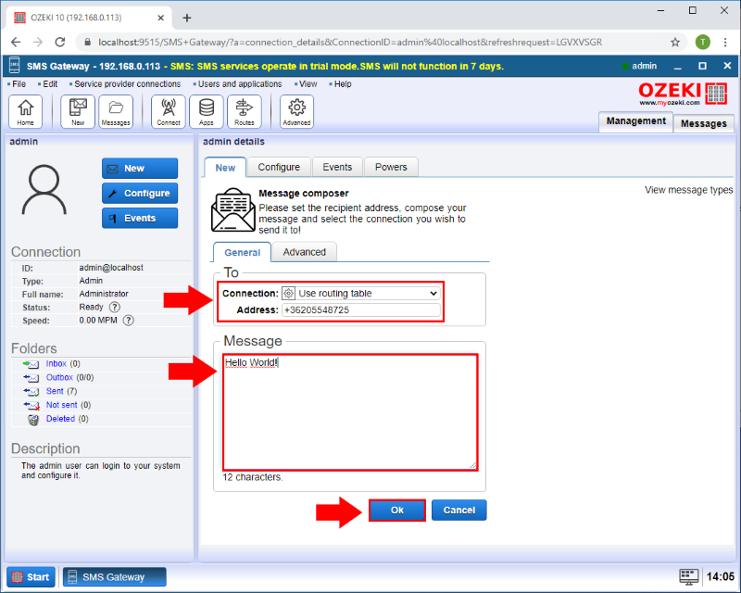741x593 pixels.
Task: Click the admin user label in title bar
Action: click(x=644, y=66)
